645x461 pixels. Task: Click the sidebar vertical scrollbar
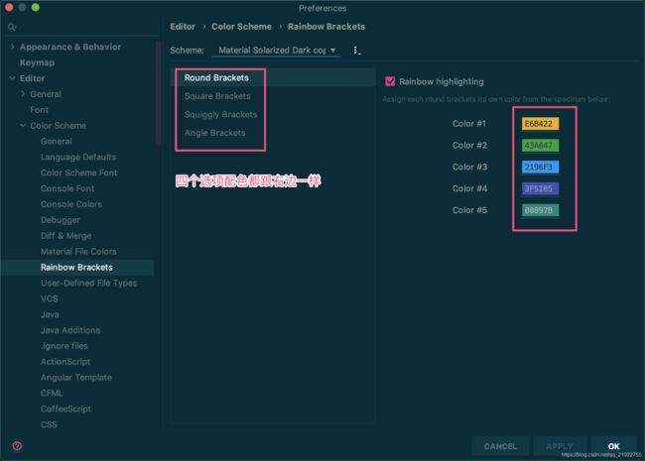point(158,93)
